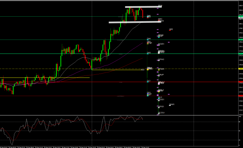Select the white fast moving average line
The image size is (243, 148).
(x=124, y=40)
